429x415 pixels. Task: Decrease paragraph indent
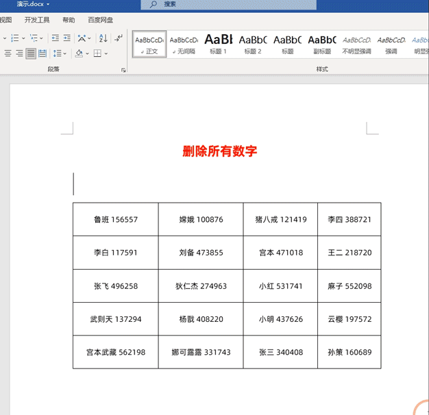56,38
